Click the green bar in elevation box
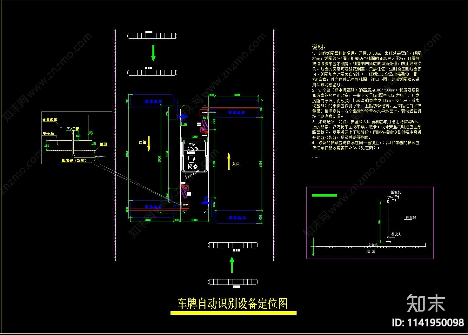Image resolution: width=468 pixels, height=335 pixels. coord(324,195)
